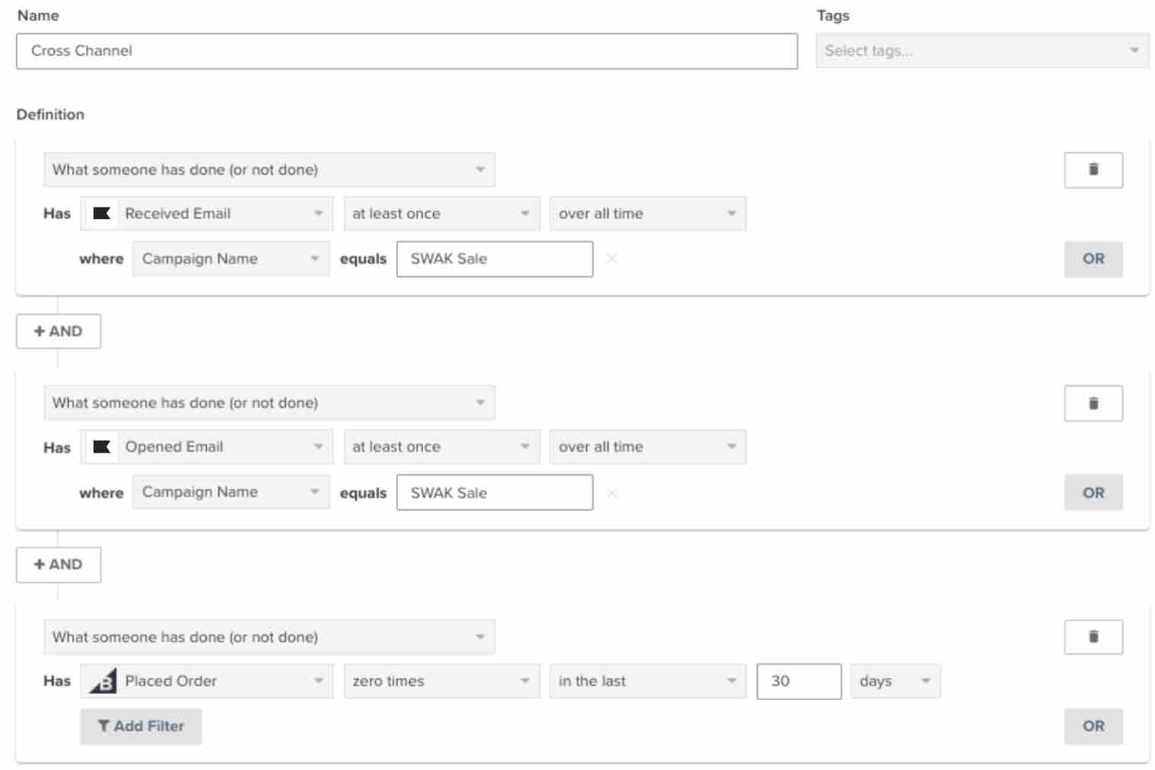
Task: Add Filter to the Placed Order condition
Action: point(141,726)
